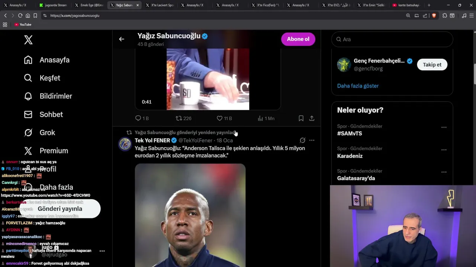Open the browser hamburger menu

pyautogui.click(x=471, y=16)
